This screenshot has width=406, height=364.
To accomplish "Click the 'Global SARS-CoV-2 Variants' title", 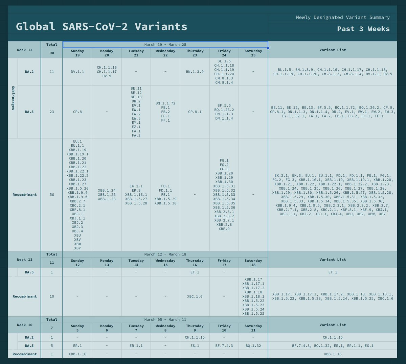I will (x=101, y=26).
